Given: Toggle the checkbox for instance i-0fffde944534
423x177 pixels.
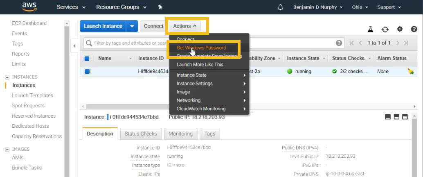Looking at the screenshot, I should coord(87,71).
